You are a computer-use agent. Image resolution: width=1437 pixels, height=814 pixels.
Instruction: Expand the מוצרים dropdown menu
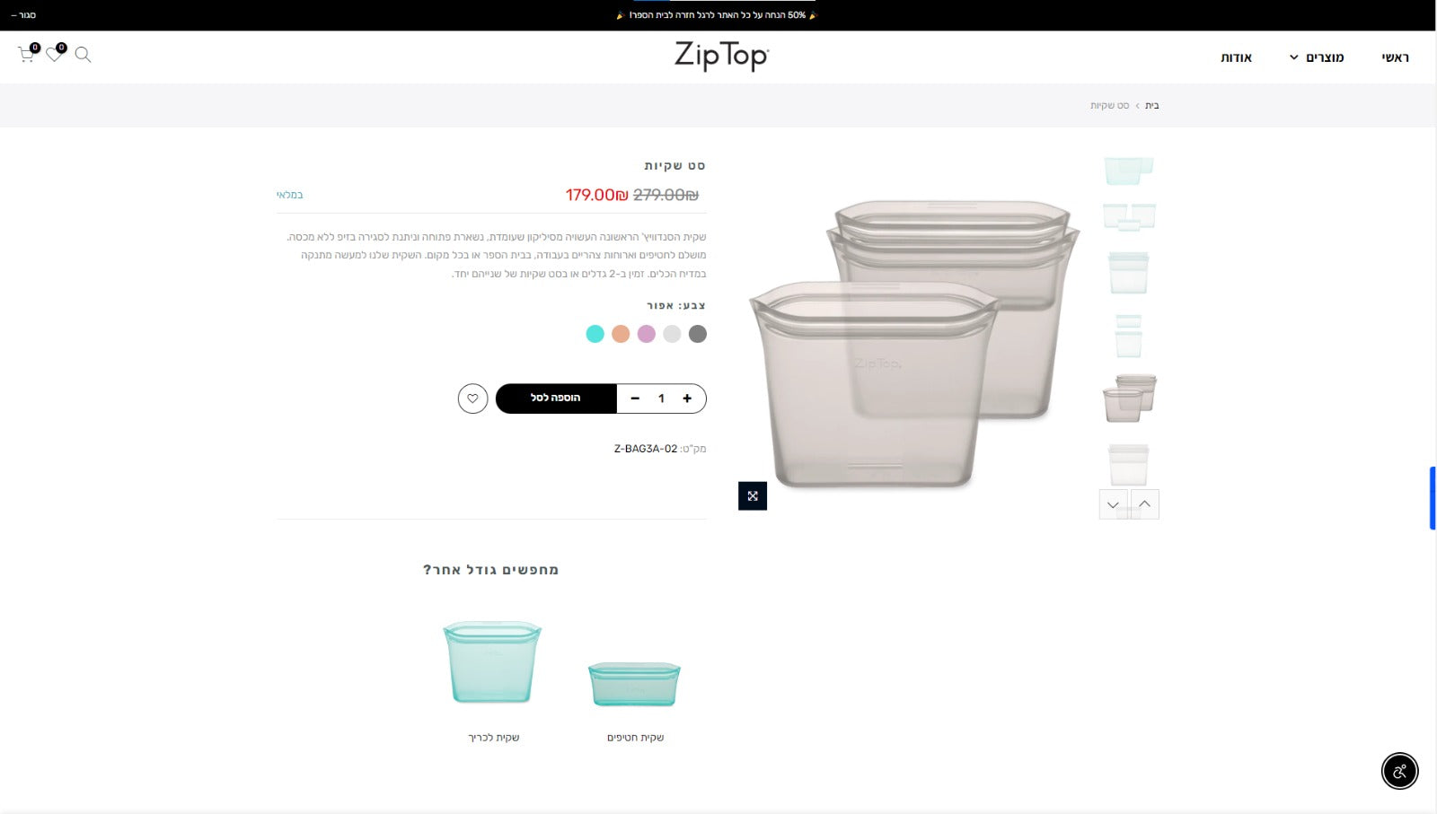point(1317,57)
